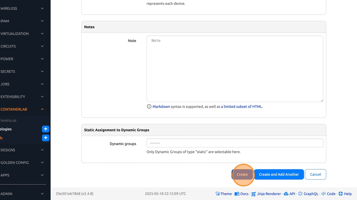Open Jinja Renderer via its footer icon

(x=253, y=194)
